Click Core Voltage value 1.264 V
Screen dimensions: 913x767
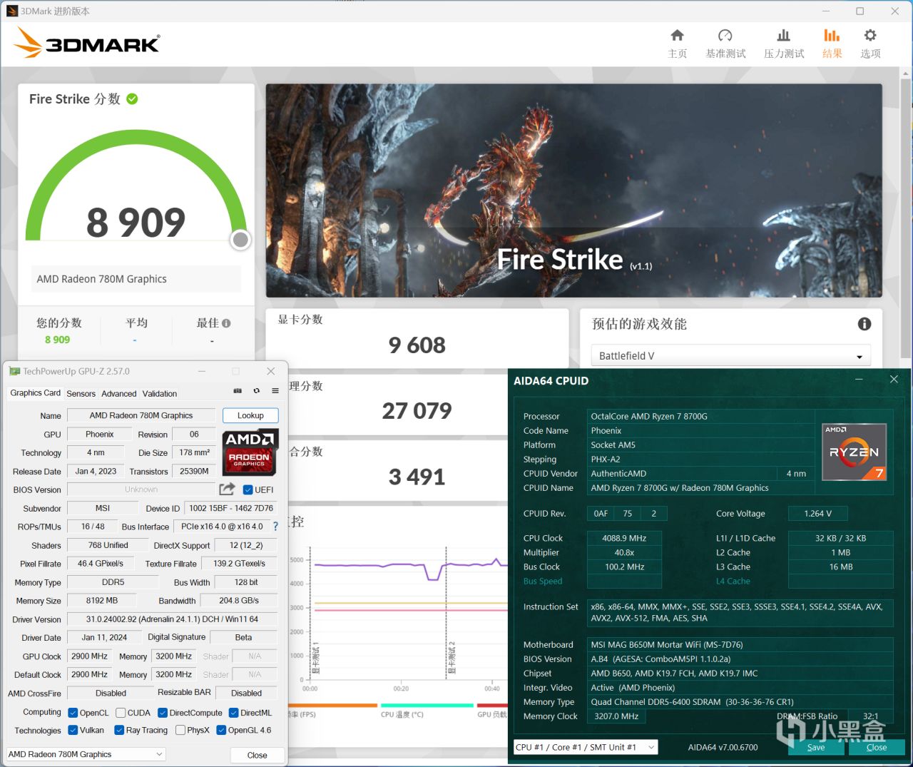click(x=818, y=514)
